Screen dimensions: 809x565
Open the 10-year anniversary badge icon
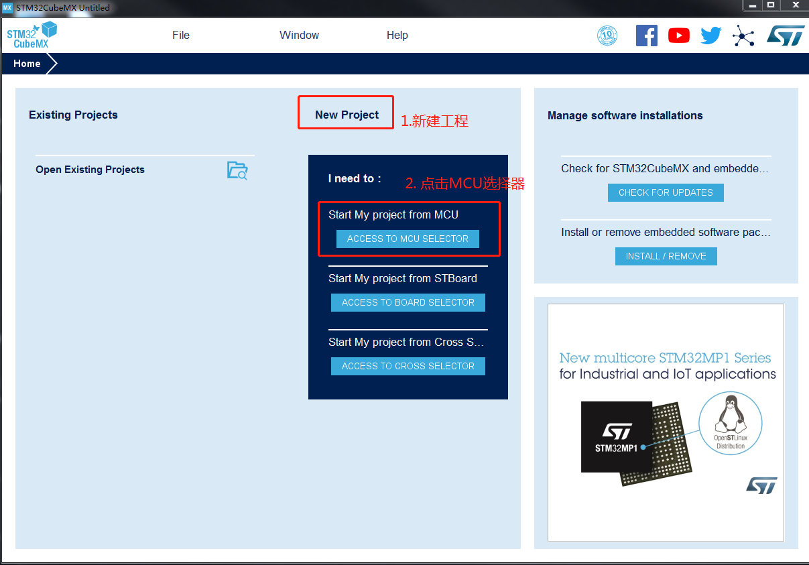607,36
